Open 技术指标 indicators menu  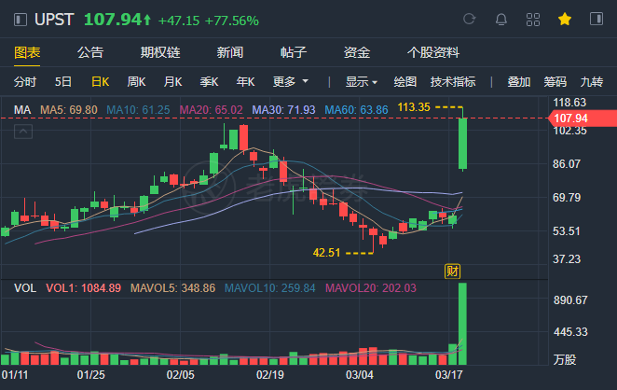point(453,82)
